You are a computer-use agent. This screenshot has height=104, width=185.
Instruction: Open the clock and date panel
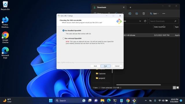[174, 101]
